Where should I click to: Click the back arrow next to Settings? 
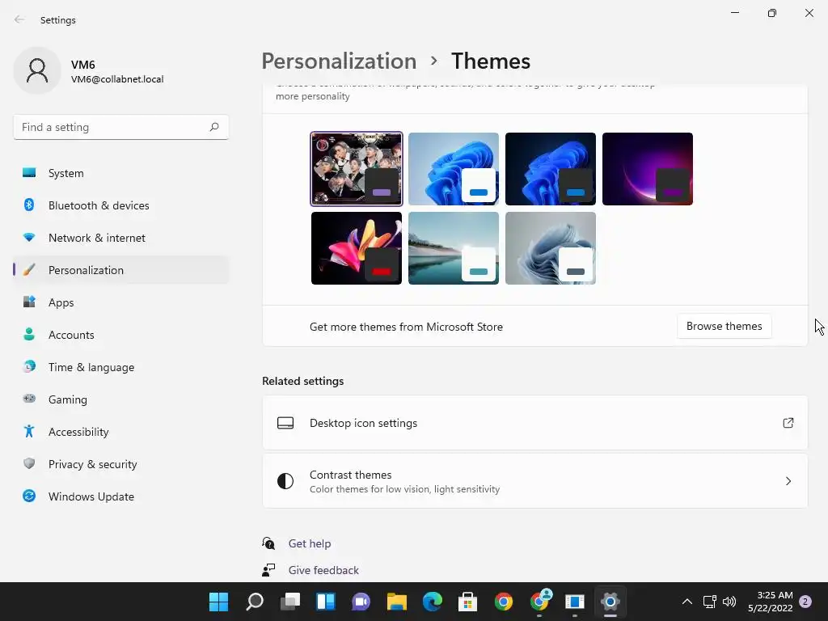tap(19, 19)
